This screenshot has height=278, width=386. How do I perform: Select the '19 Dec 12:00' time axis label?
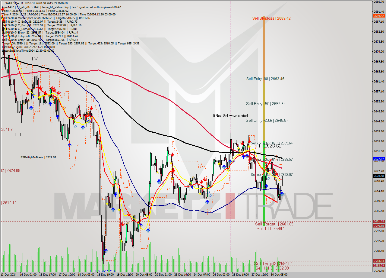[125, 275]
